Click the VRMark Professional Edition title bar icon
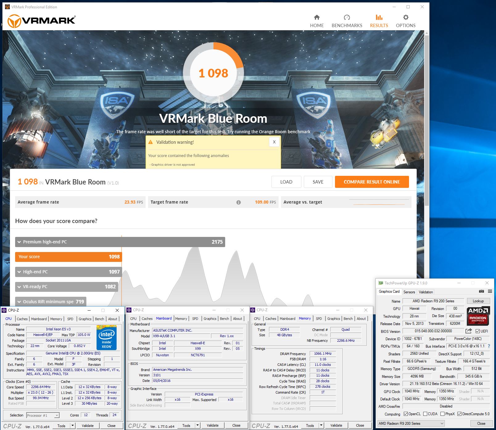496x430 pixels. [x=7, y=7]
